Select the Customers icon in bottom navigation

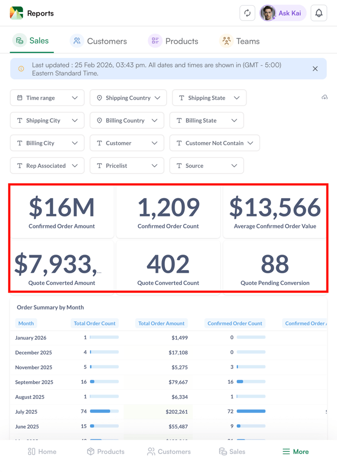[x=150, y=451]
